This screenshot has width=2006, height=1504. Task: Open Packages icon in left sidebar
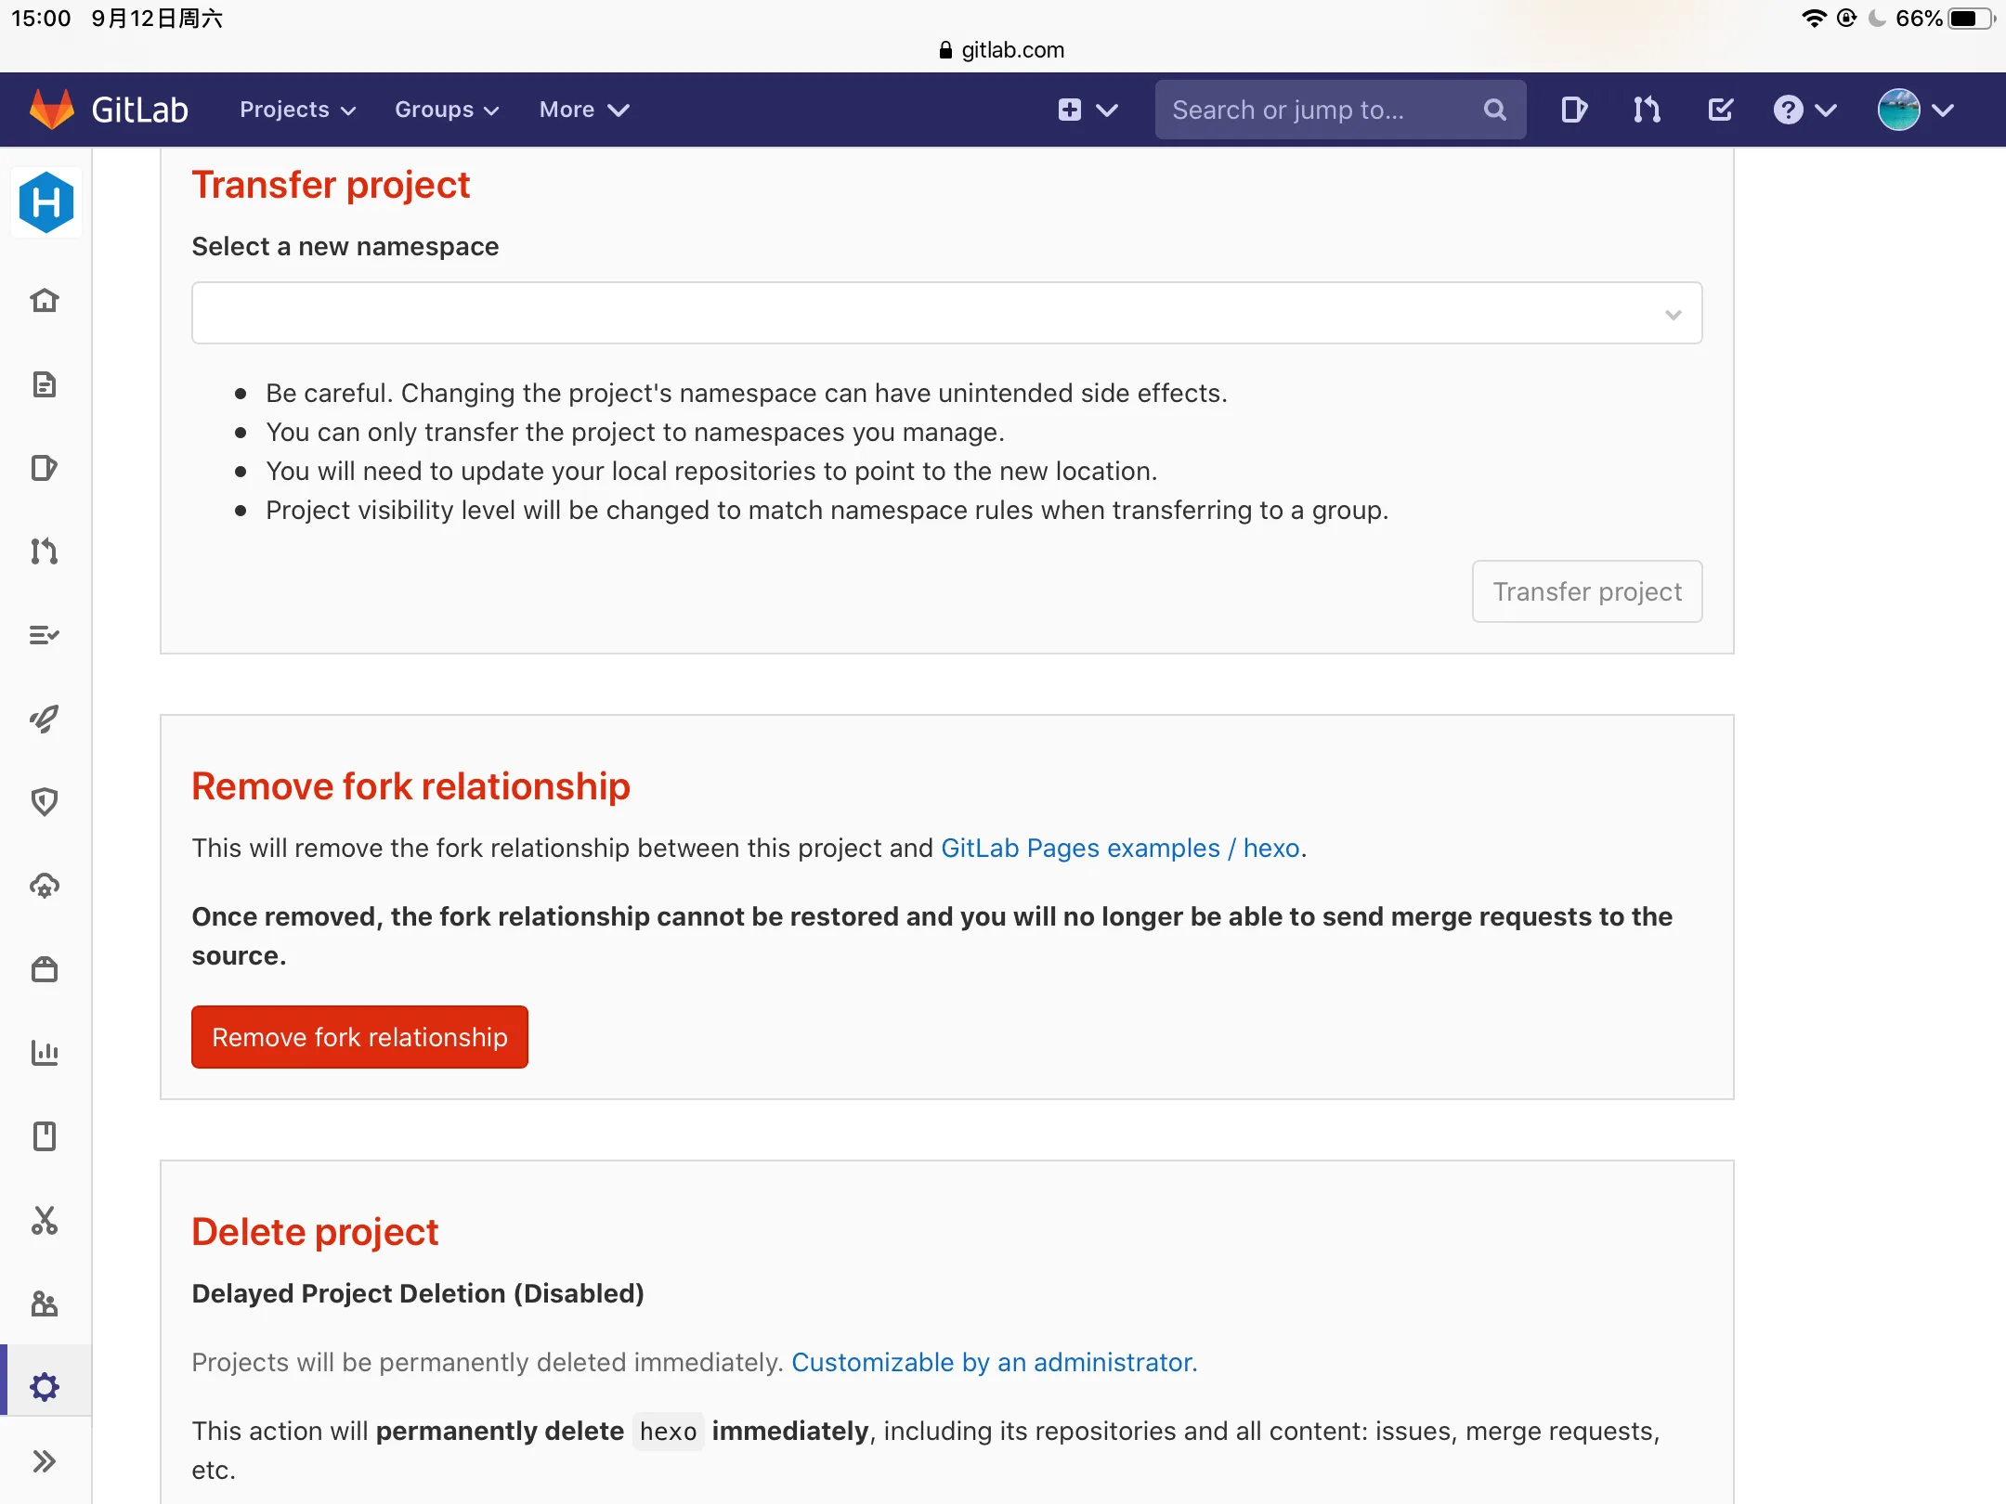(45, 969)
